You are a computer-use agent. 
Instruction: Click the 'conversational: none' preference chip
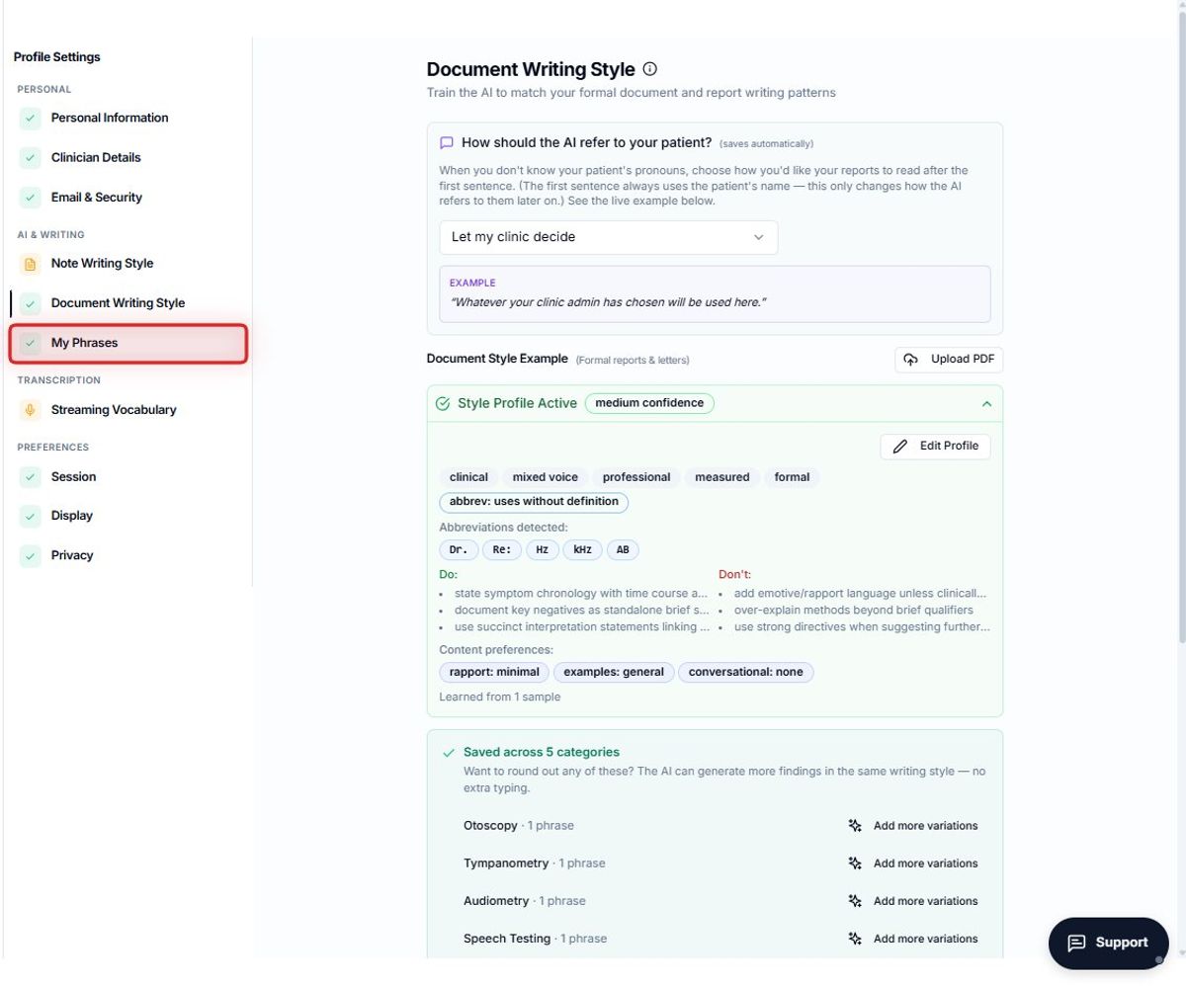click(746, 673)
